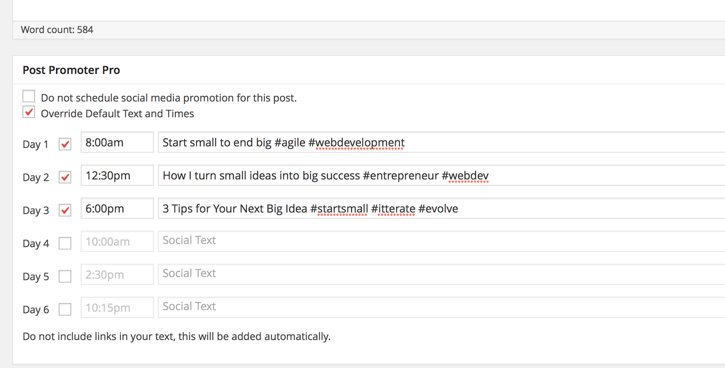Focus the 6:00pm time input
Screen dimensions: 725x368
pyautogui.click(x=117, y=209)
